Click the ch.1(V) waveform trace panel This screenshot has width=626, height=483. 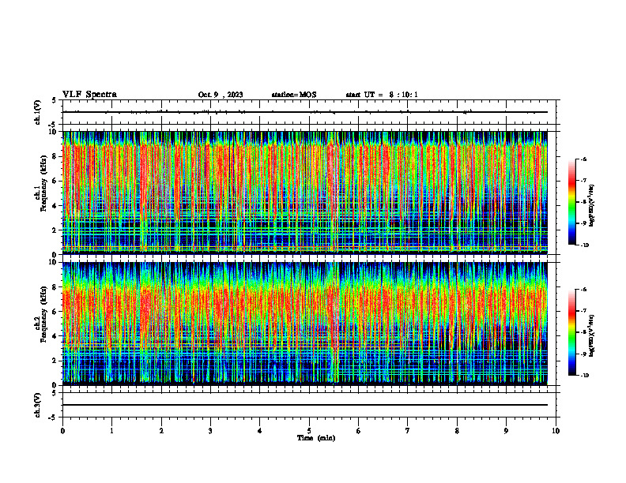tap(309, 112)
